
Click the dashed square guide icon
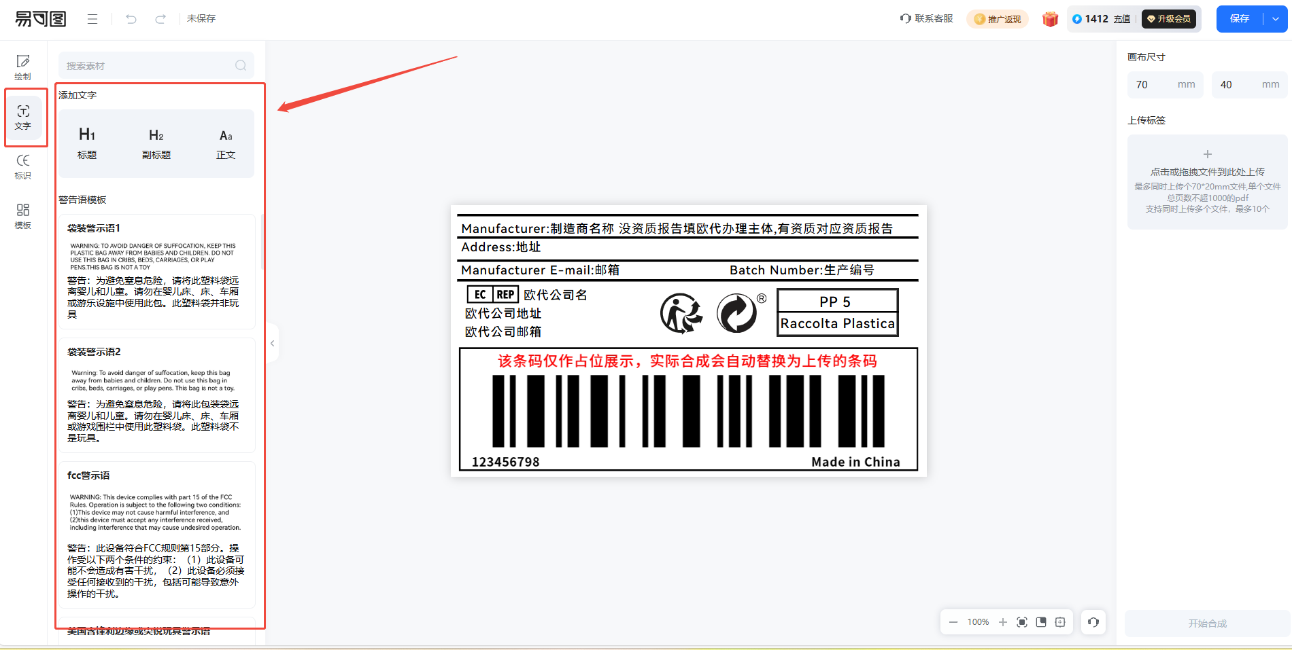click(x=1060, y=622)
